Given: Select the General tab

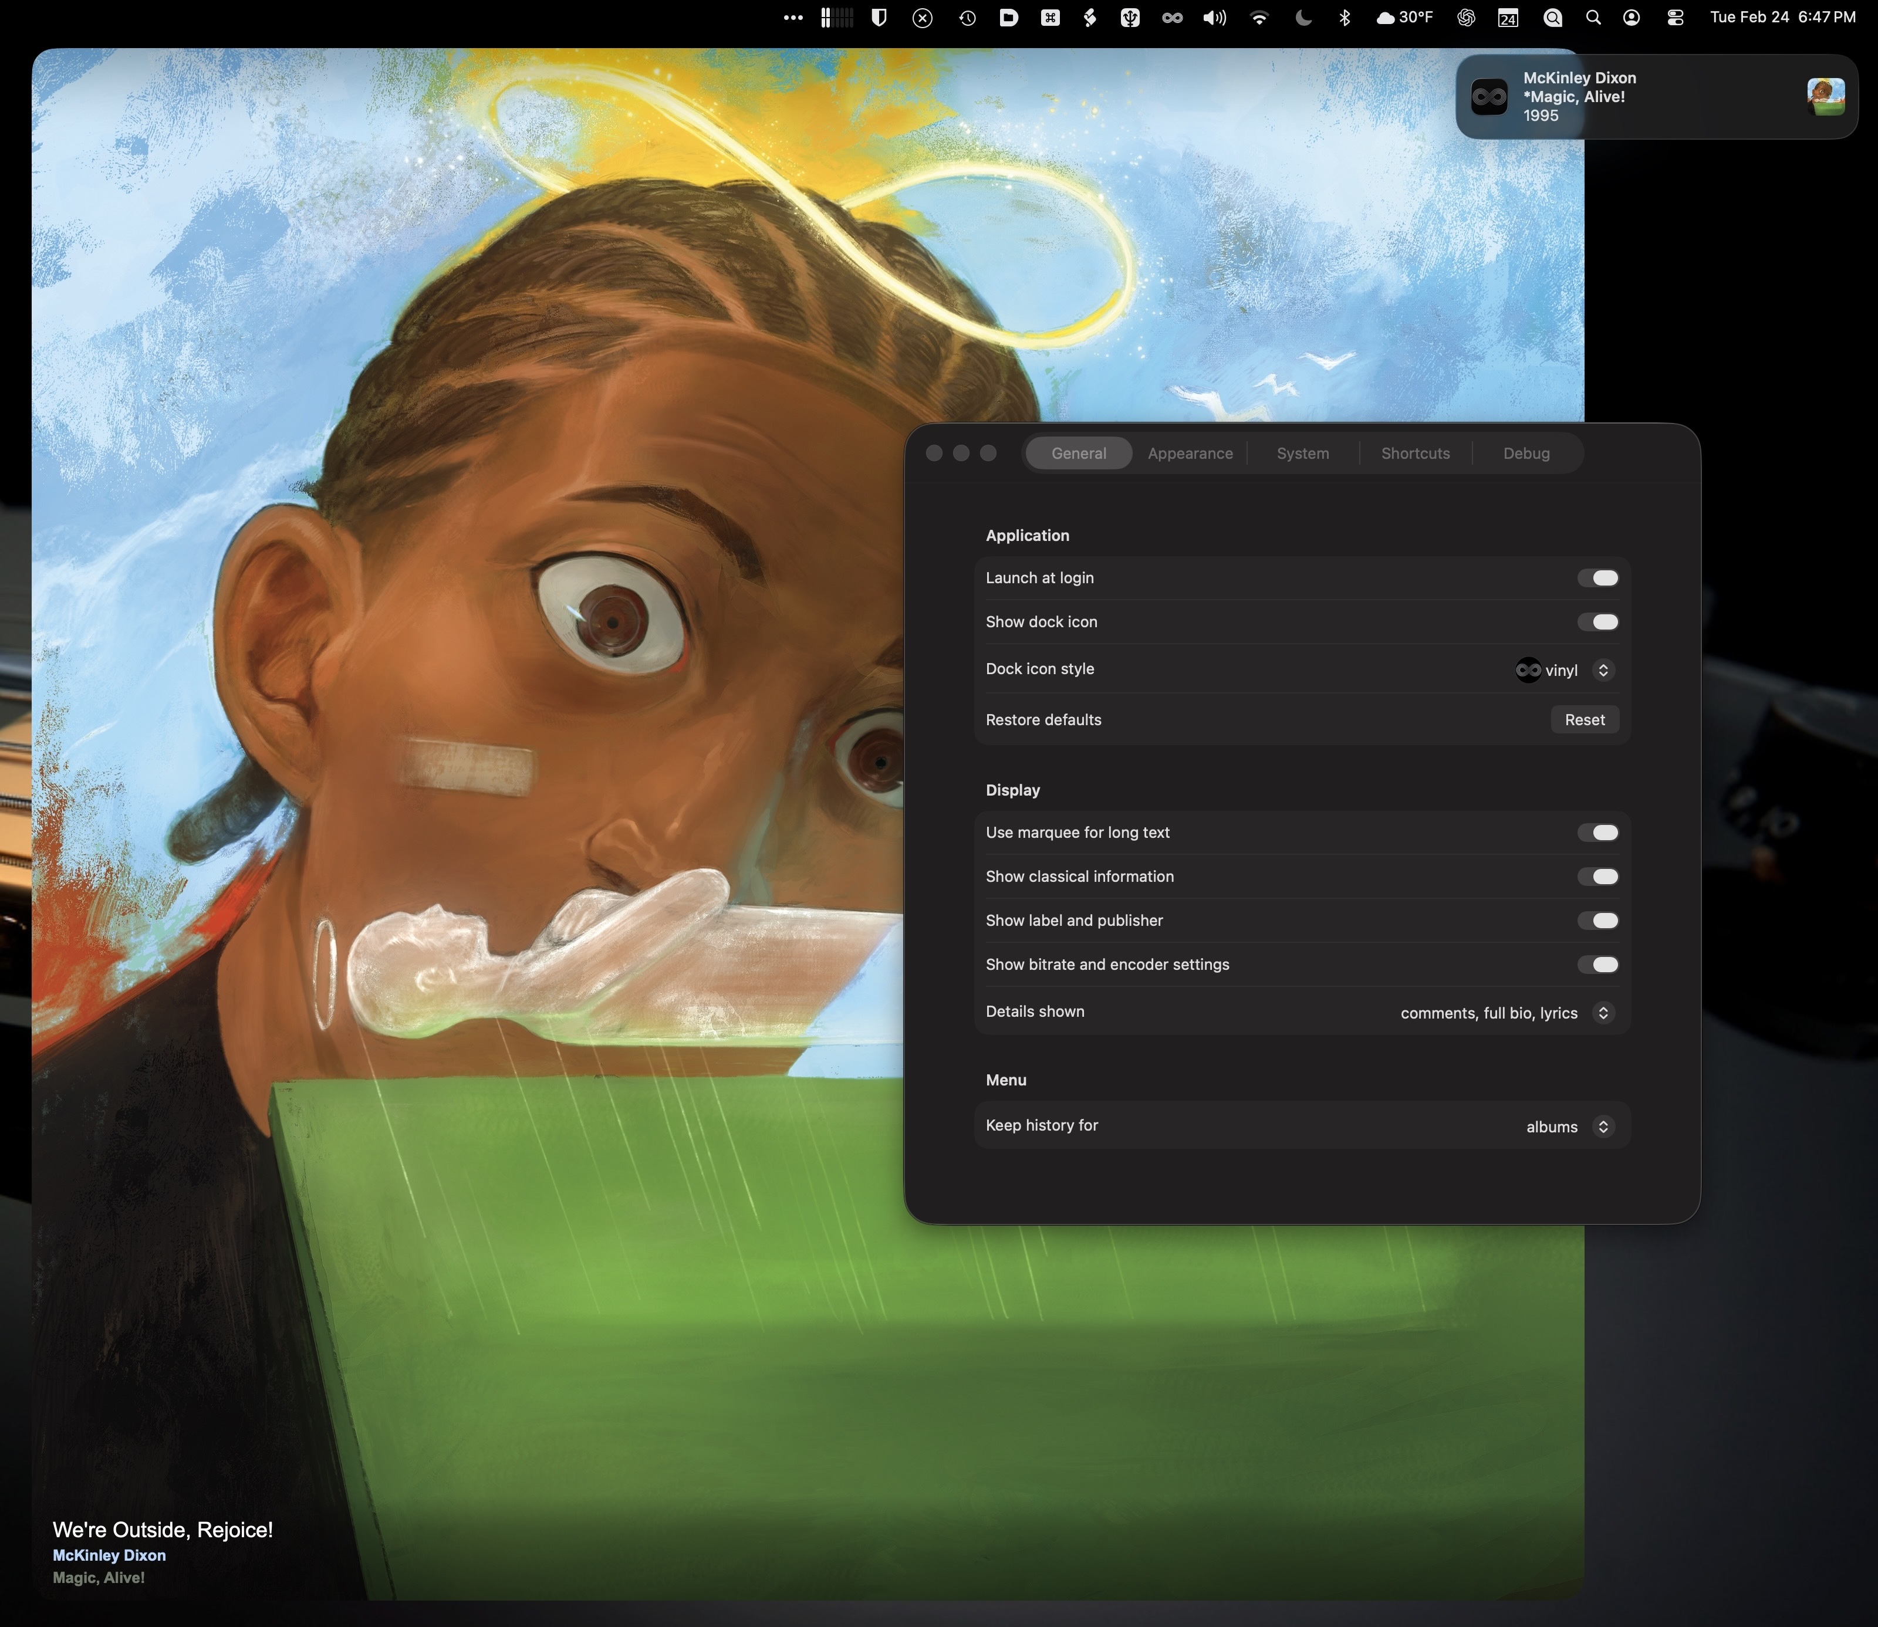Looking at the screenshot, I should (x=1079, y=453).
